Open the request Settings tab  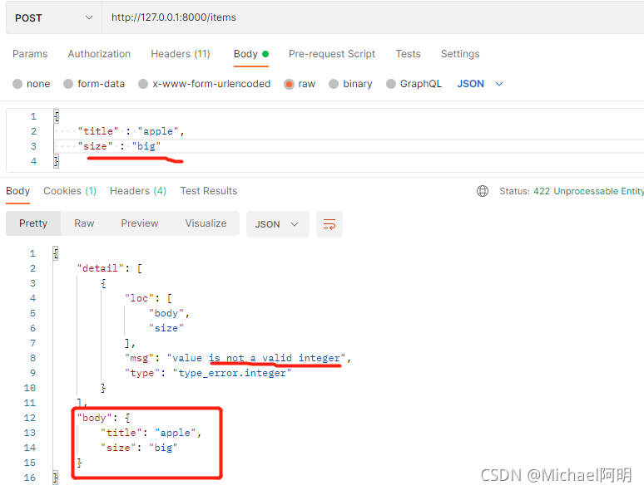pyautogui.click(x=460, y=54)
